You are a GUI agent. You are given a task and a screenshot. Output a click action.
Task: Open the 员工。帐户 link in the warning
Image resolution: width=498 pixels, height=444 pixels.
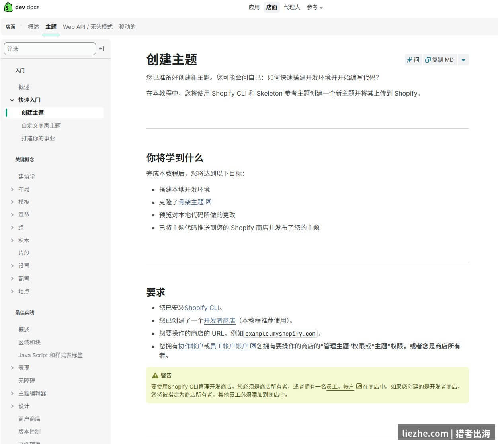click(340, 387)
